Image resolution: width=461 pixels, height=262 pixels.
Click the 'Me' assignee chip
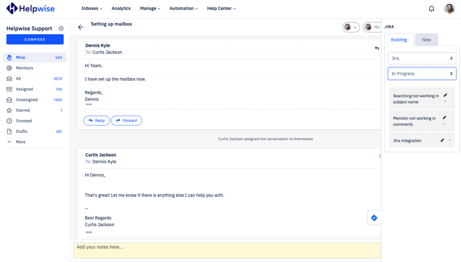pos(372,27)
